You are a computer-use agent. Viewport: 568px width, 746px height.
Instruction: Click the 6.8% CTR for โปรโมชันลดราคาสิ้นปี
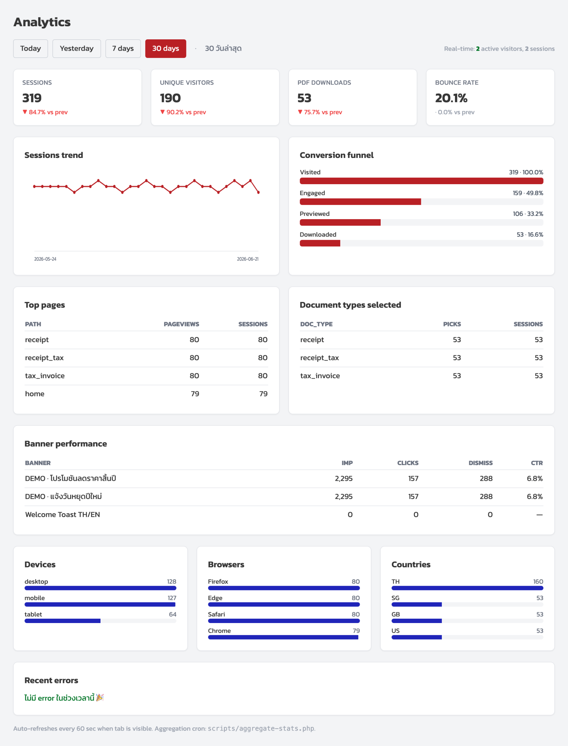tap(535, 478)
